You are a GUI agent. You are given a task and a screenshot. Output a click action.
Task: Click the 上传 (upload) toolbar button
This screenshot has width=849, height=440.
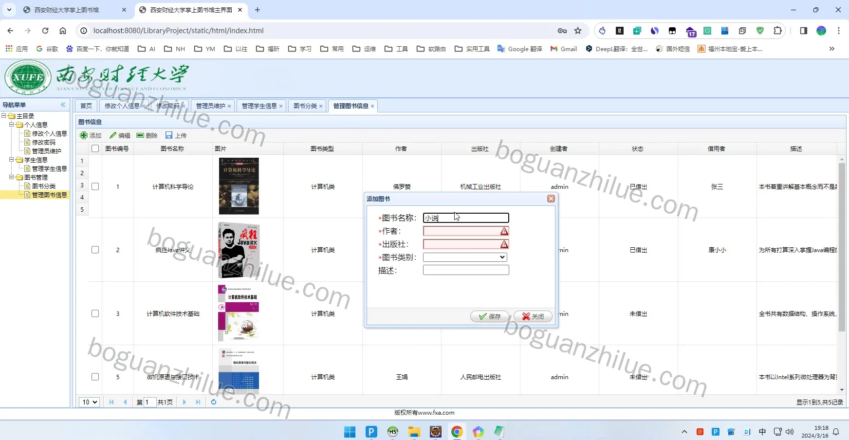176,135
